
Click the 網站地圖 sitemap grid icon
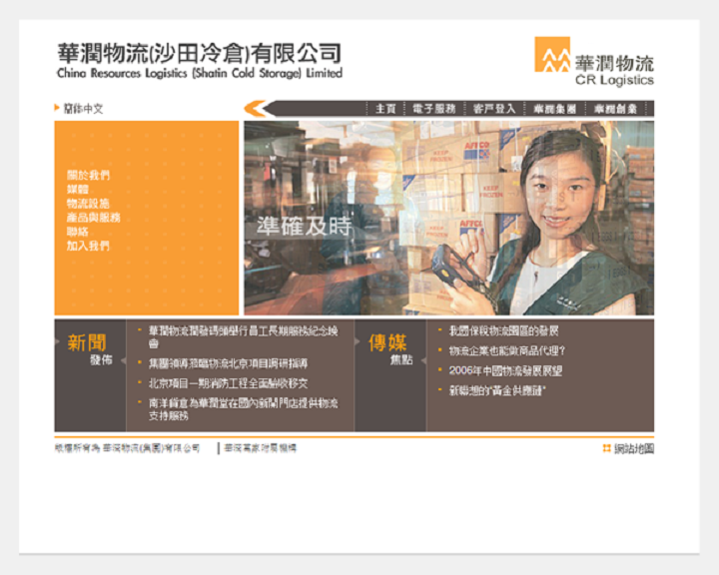click(x=607, y=448)
